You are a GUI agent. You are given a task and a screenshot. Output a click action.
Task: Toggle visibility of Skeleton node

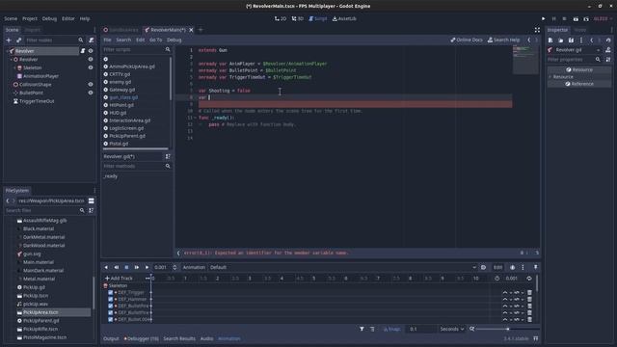pos(91,67)
